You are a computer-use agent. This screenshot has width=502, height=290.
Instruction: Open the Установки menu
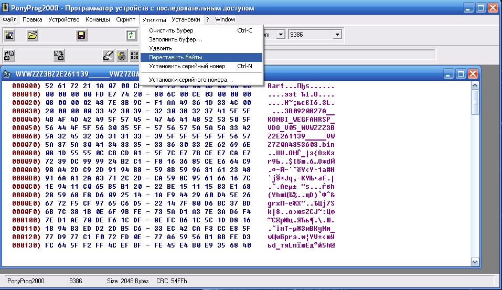(x=186, y=19)
